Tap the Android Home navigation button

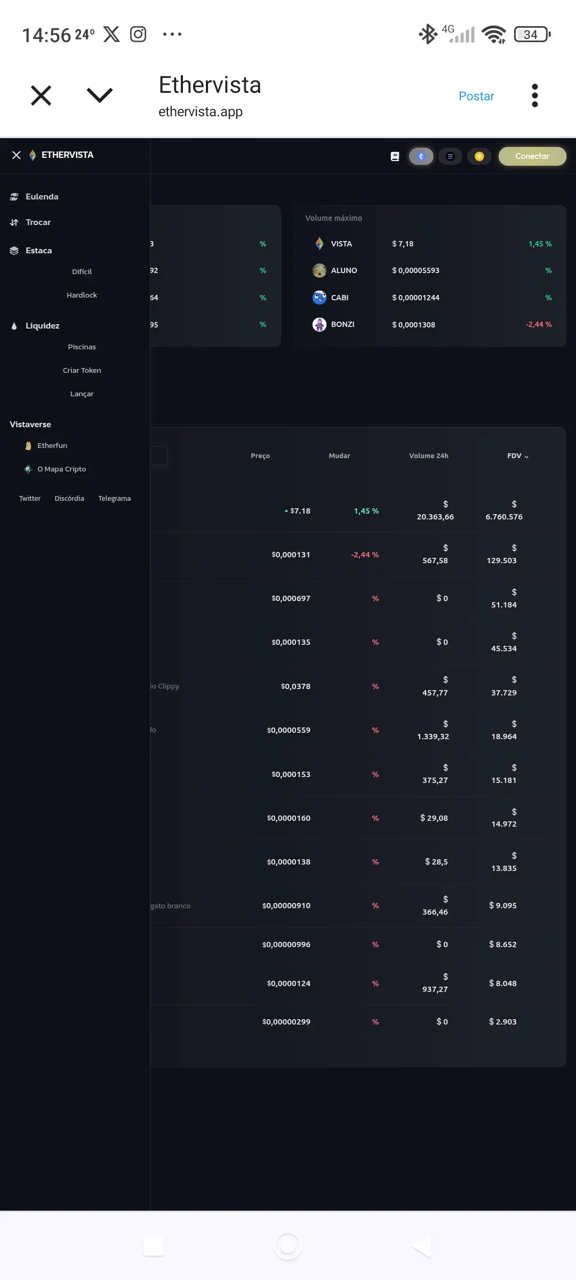(288, 1246)
